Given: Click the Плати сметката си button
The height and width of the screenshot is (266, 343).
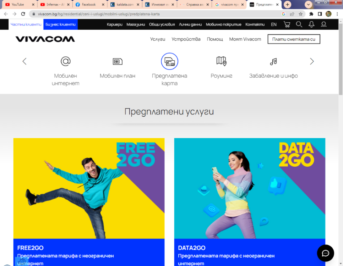Looking at the screenshot, I should [x=294, y=39].
